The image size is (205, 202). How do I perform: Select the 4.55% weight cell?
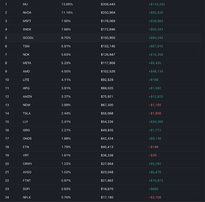pos(66,72)
